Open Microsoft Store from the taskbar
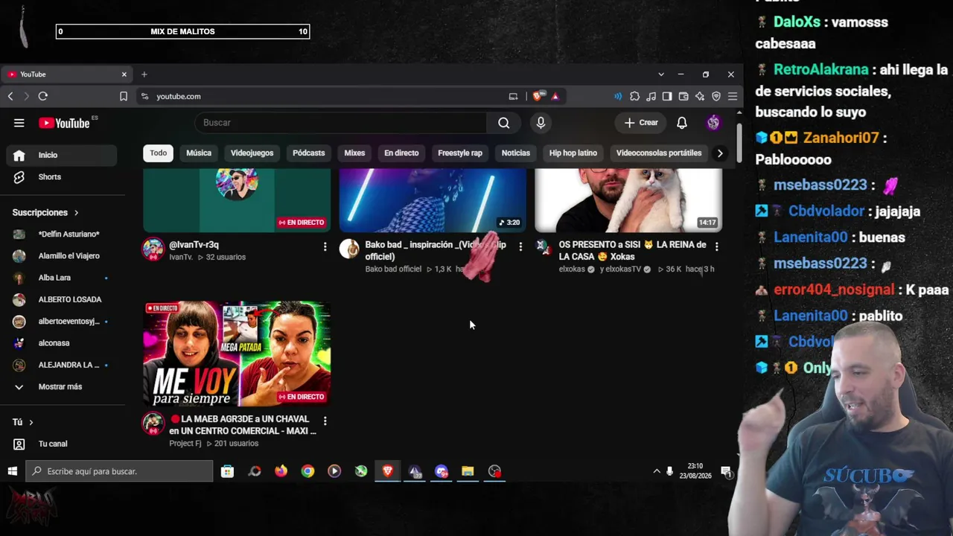 click(x=228, y=471)
